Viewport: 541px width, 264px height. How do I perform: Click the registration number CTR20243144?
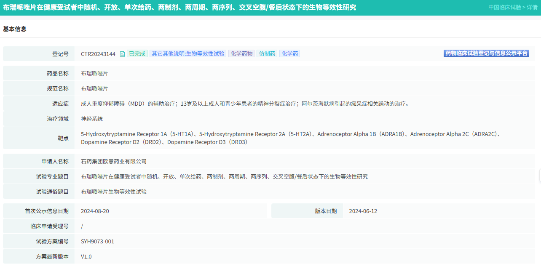98,54
